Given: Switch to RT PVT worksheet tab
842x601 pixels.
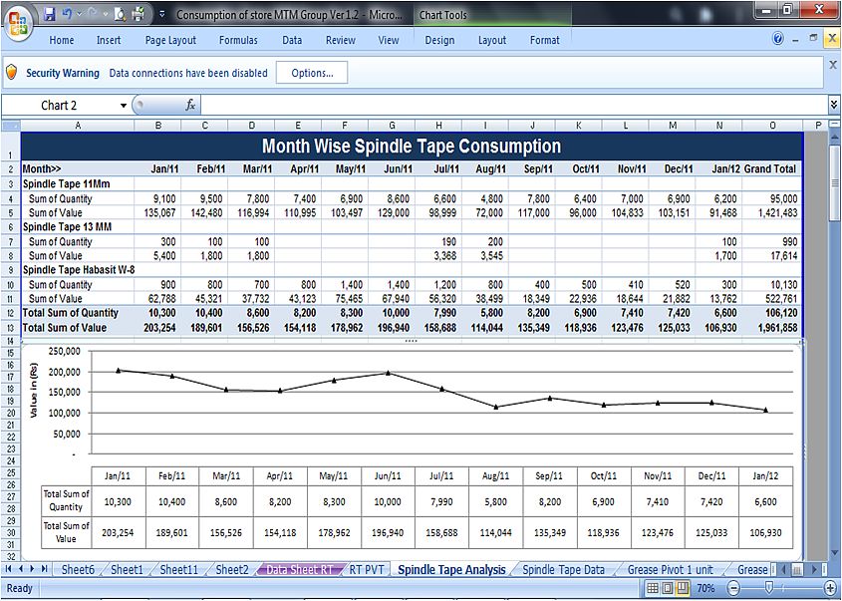Looking at the screenshot, I should point(367,569).
